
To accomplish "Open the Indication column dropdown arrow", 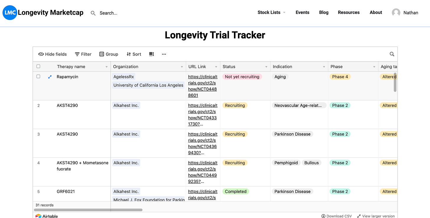I will [x=324, y=67].
